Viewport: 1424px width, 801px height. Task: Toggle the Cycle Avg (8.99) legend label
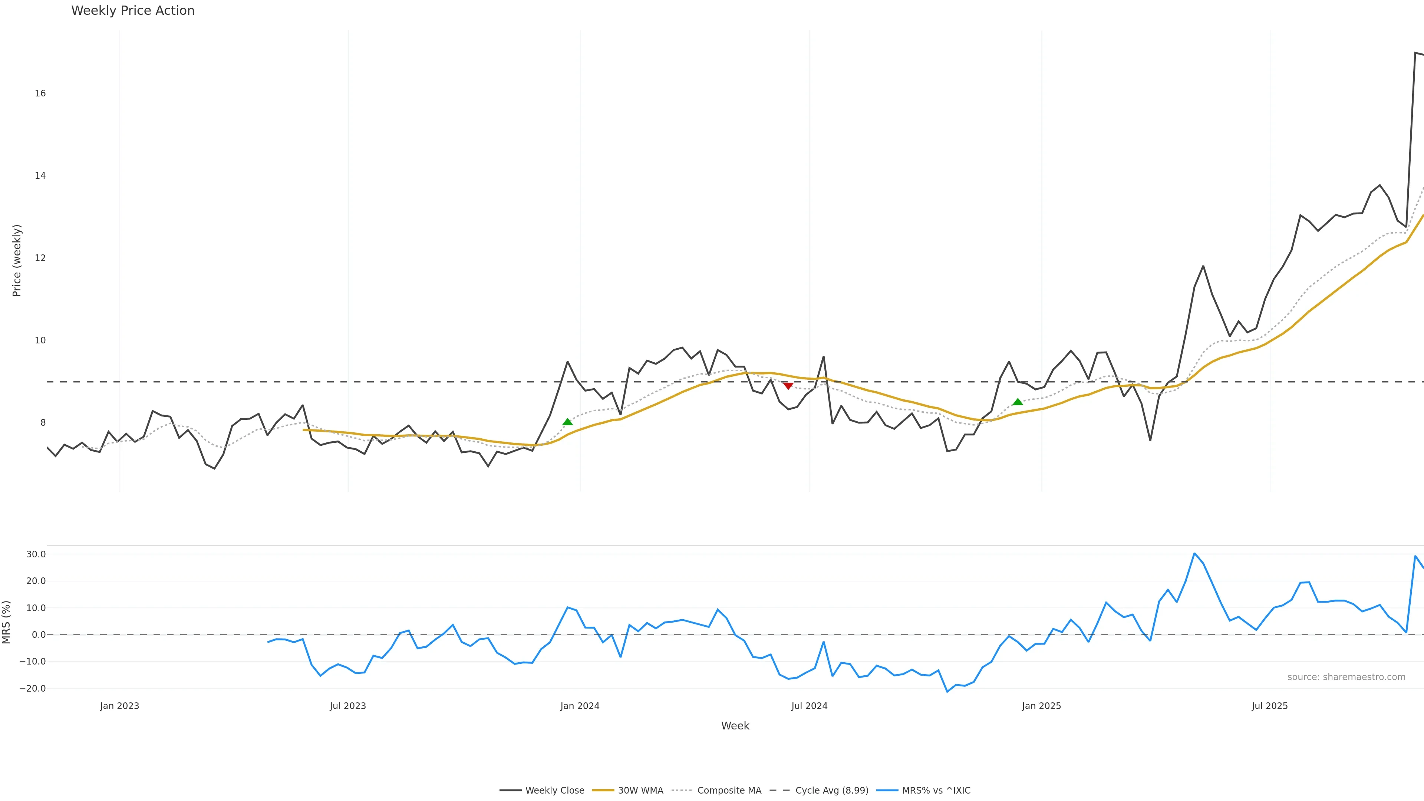tap(831, 791)
